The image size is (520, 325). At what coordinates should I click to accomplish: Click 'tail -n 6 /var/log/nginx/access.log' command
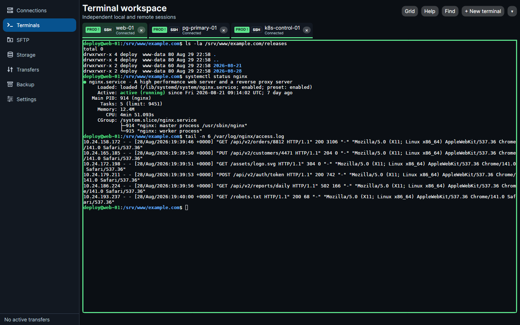(x=235, y=136)
